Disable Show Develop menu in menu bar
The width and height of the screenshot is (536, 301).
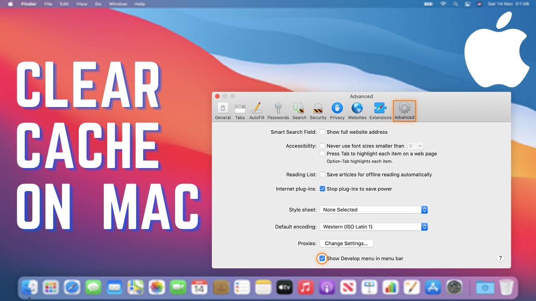click(x=322, y=258)
